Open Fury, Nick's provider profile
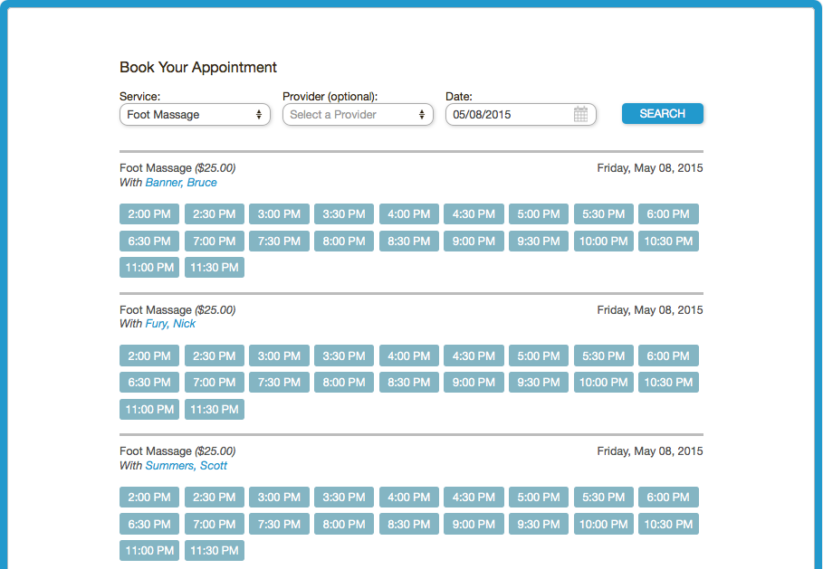Image resolution: width=823 pixels, height=569 pixels. pos(171,324)
